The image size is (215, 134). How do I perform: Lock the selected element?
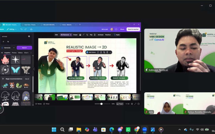tap(101, 52)
